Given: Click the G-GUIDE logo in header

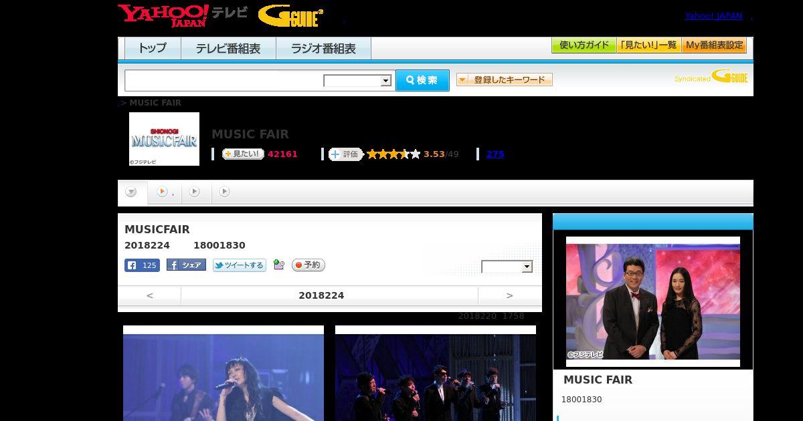Looking at the screenshot, I should coord(290,16).
